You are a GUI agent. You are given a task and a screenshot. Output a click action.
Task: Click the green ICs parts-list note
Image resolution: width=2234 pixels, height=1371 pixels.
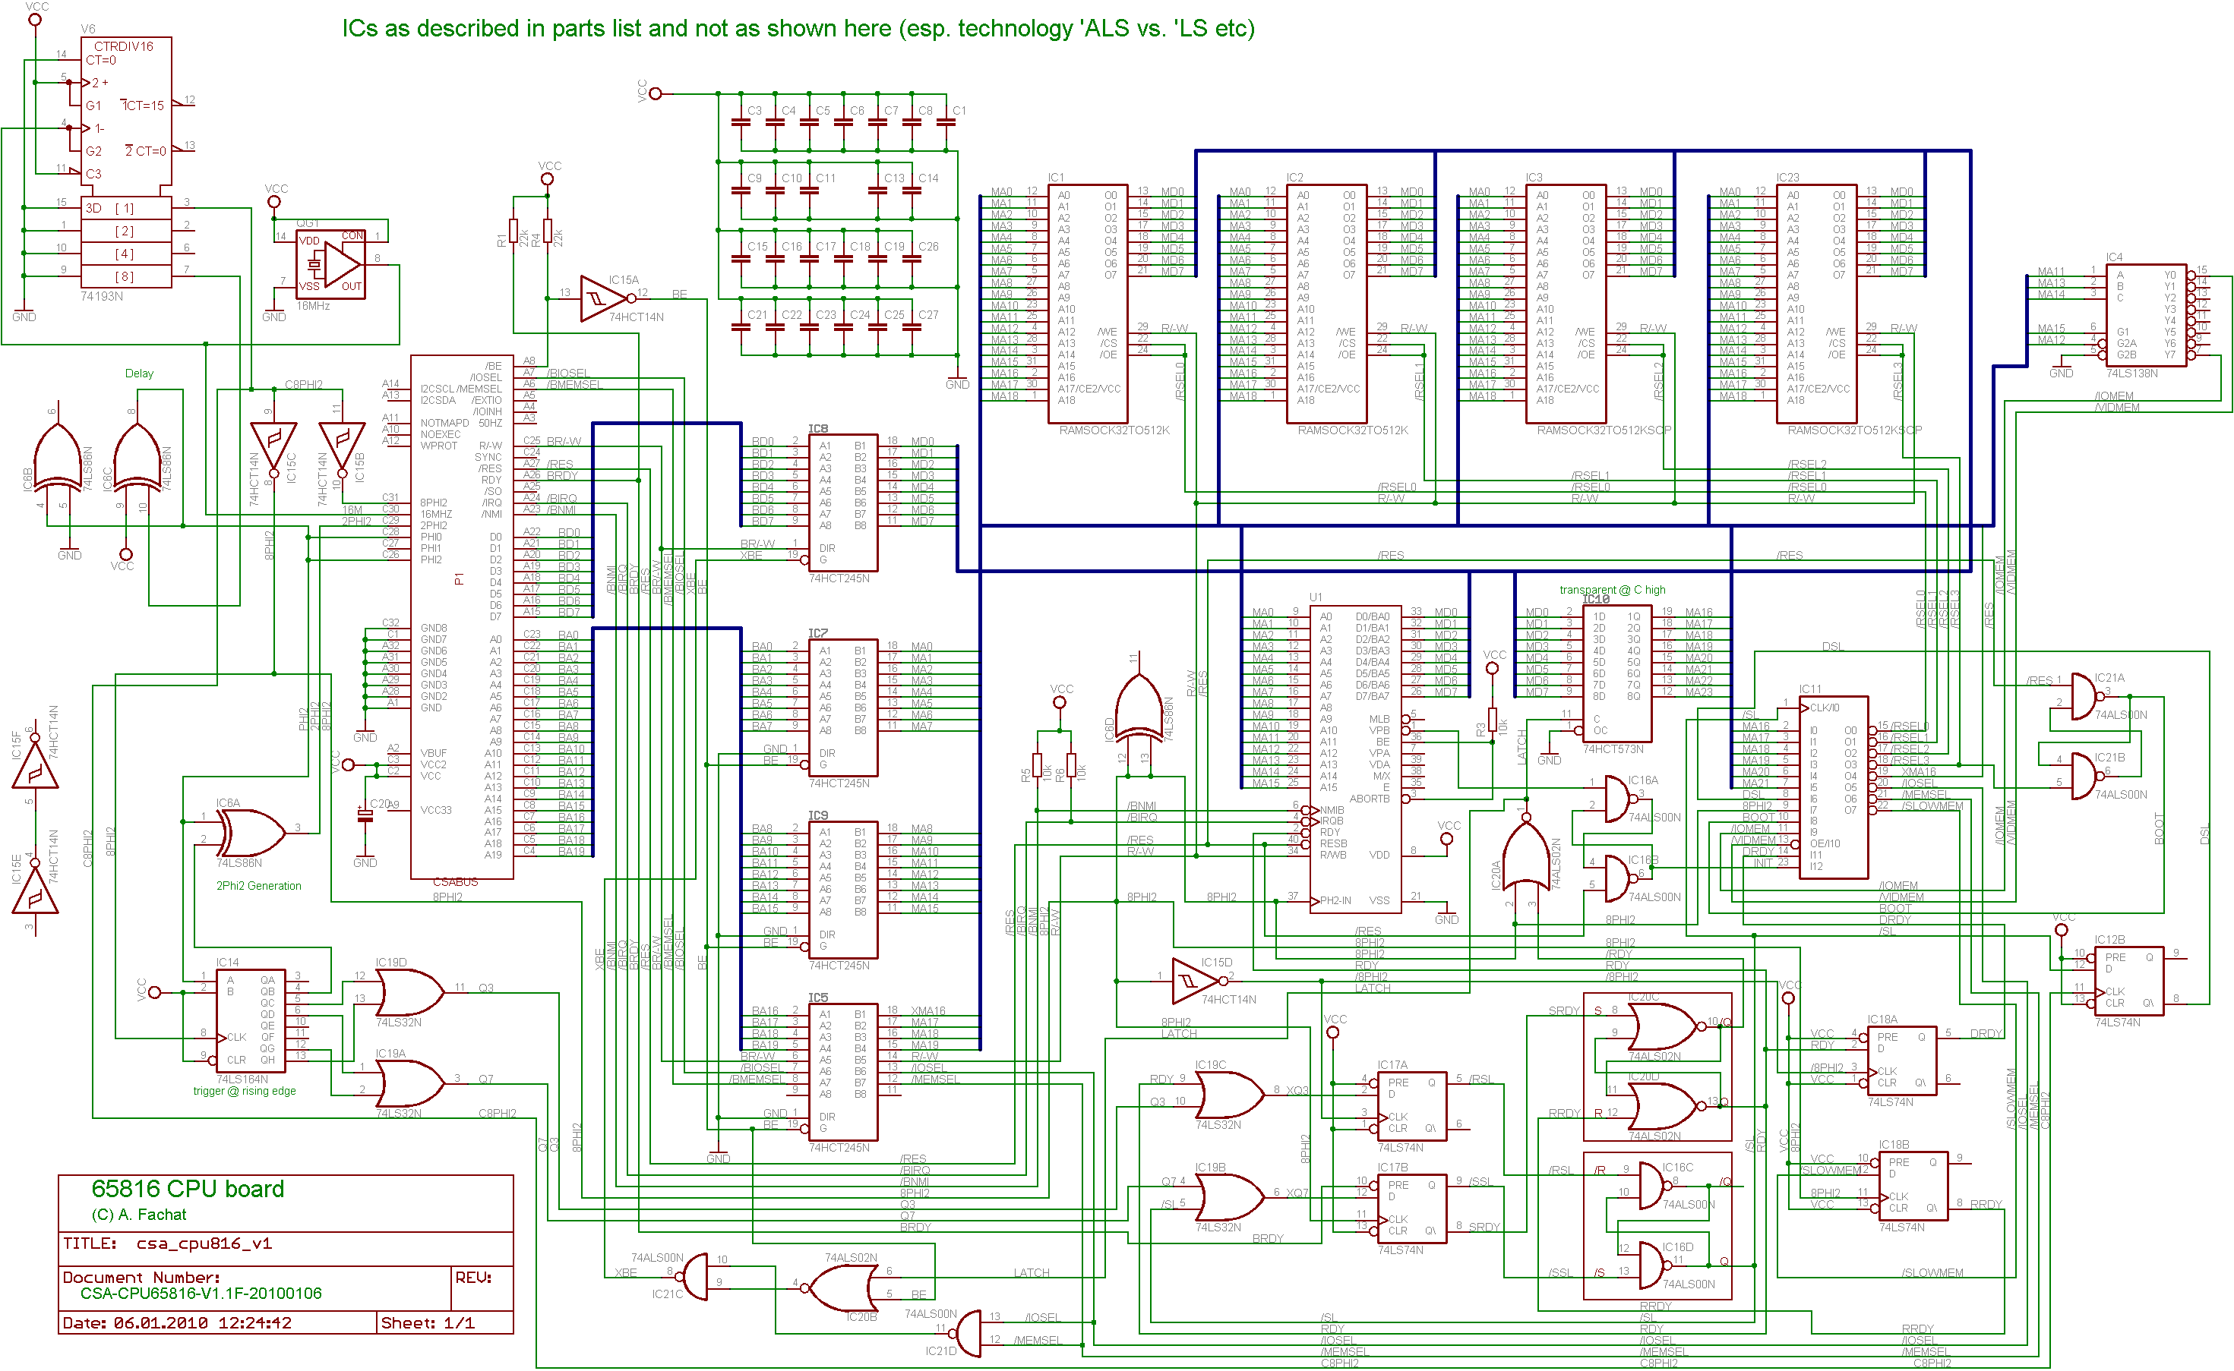coord(798,29)
